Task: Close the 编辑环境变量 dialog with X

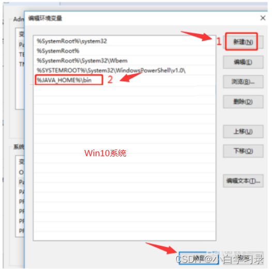Action: [263, 18]
